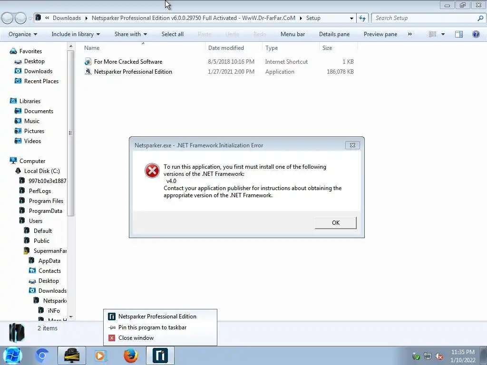Click the red error icon in dialog
The width and height of the screenshot is (487, 365).
click(152, 171)
